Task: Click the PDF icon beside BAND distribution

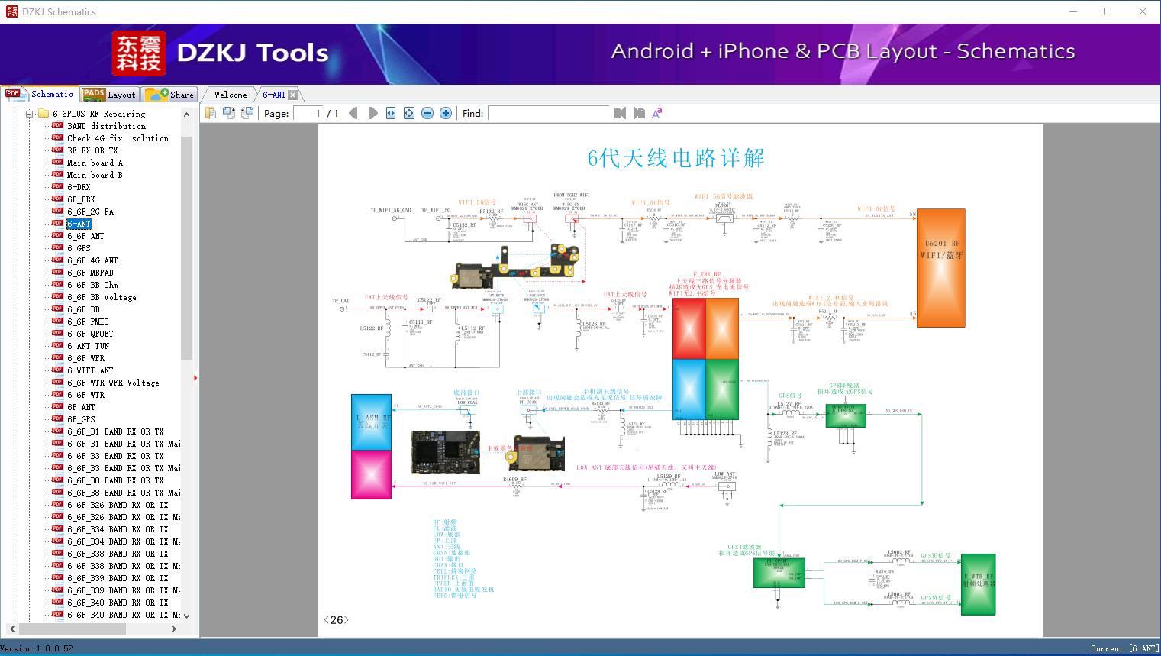Action: 57,125
